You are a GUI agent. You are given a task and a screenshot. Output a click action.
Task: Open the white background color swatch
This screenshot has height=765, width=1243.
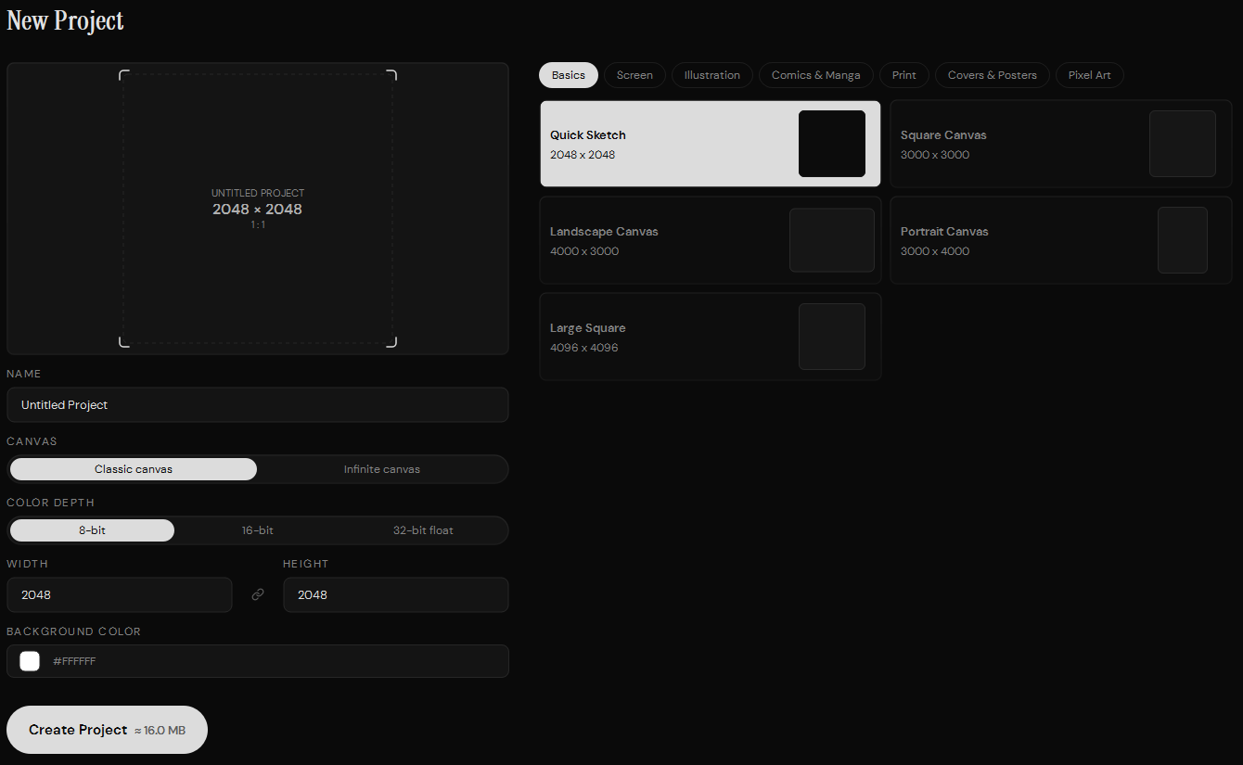tap(30, 661)
